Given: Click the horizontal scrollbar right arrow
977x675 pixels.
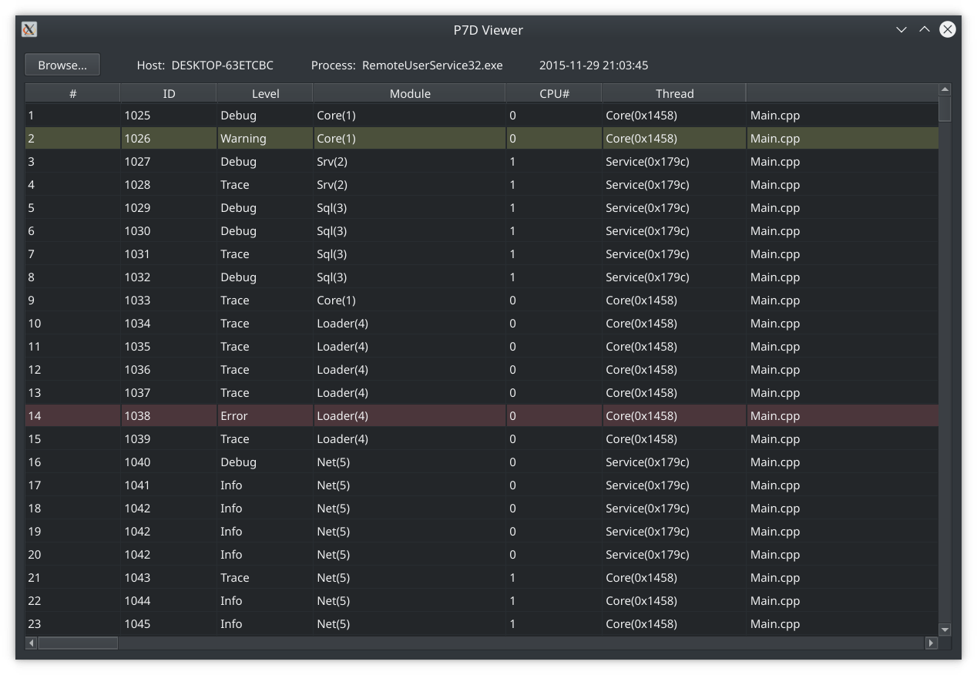Looking at the screenshot, I should click(x=932, y=643).
